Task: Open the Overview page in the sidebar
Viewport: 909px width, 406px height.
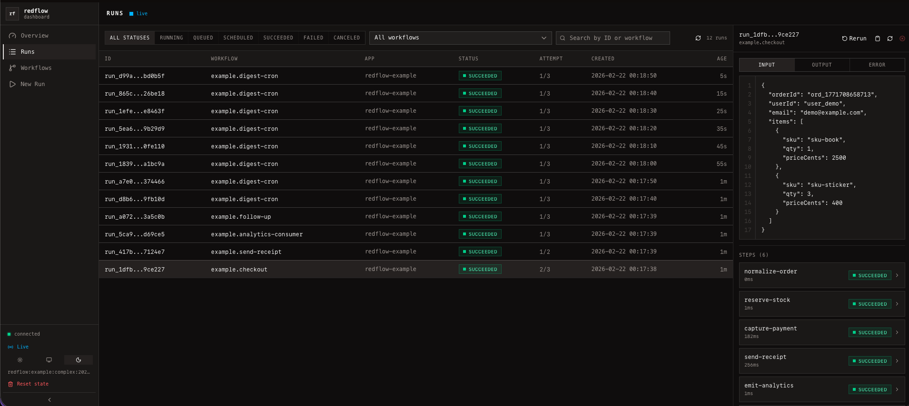Action: coord(49,36)
